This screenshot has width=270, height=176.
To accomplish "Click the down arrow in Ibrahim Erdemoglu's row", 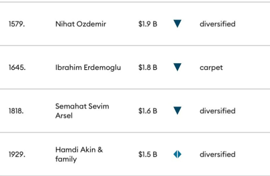I will (177, 67).
